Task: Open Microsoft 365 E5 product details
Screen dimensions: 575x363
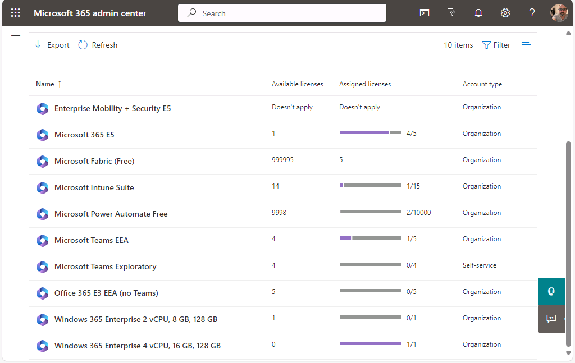Action: click(x=84, y=135)
